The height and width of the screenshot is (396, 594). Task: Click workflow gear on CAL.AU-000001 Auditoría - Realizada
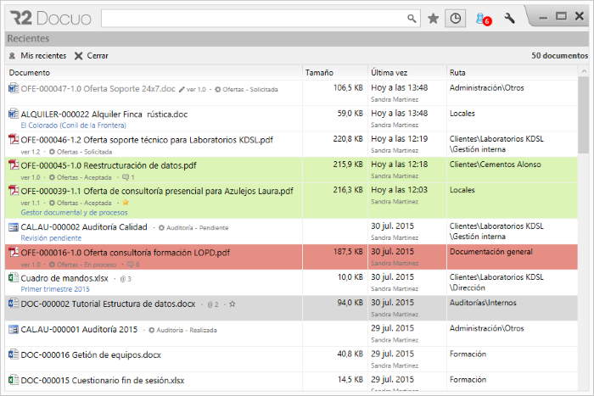[152, 330]
